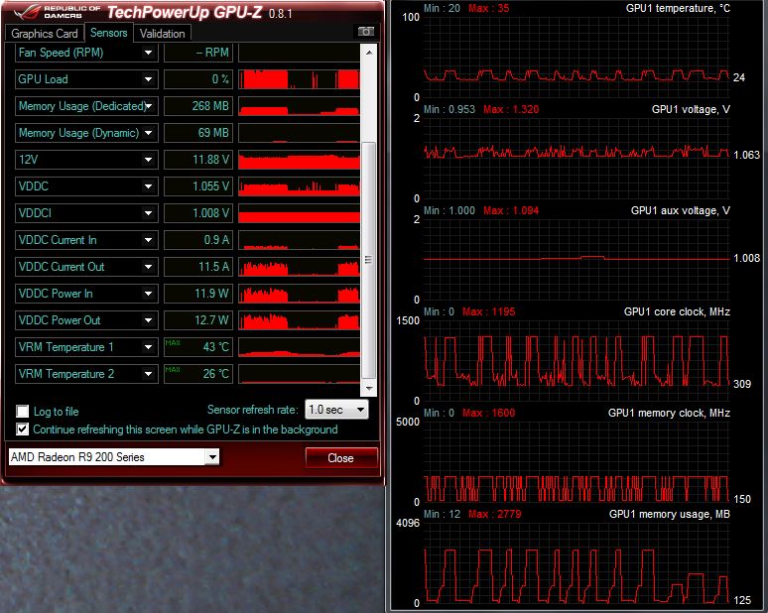Viewport: 768px width, 613px height.
Task: Click the GPU1 memory usage graph
Action: point(576,563)
